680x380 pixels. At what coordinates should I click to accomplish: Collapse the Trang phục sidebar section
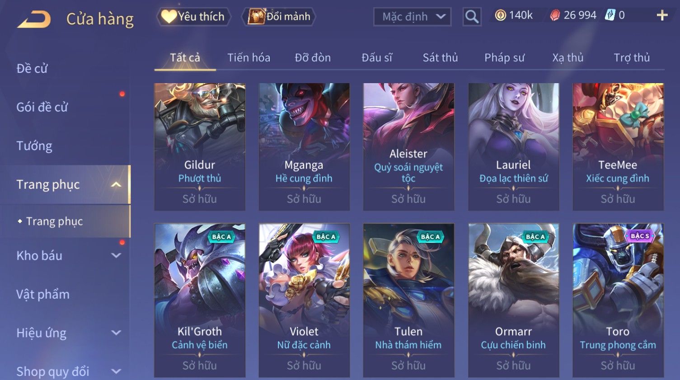116,184
